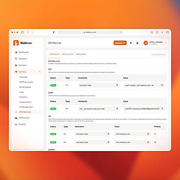This screenshot has height=180, width=180.
Task: Open Sending Keys in the sidebar
Action: point(25,87)
